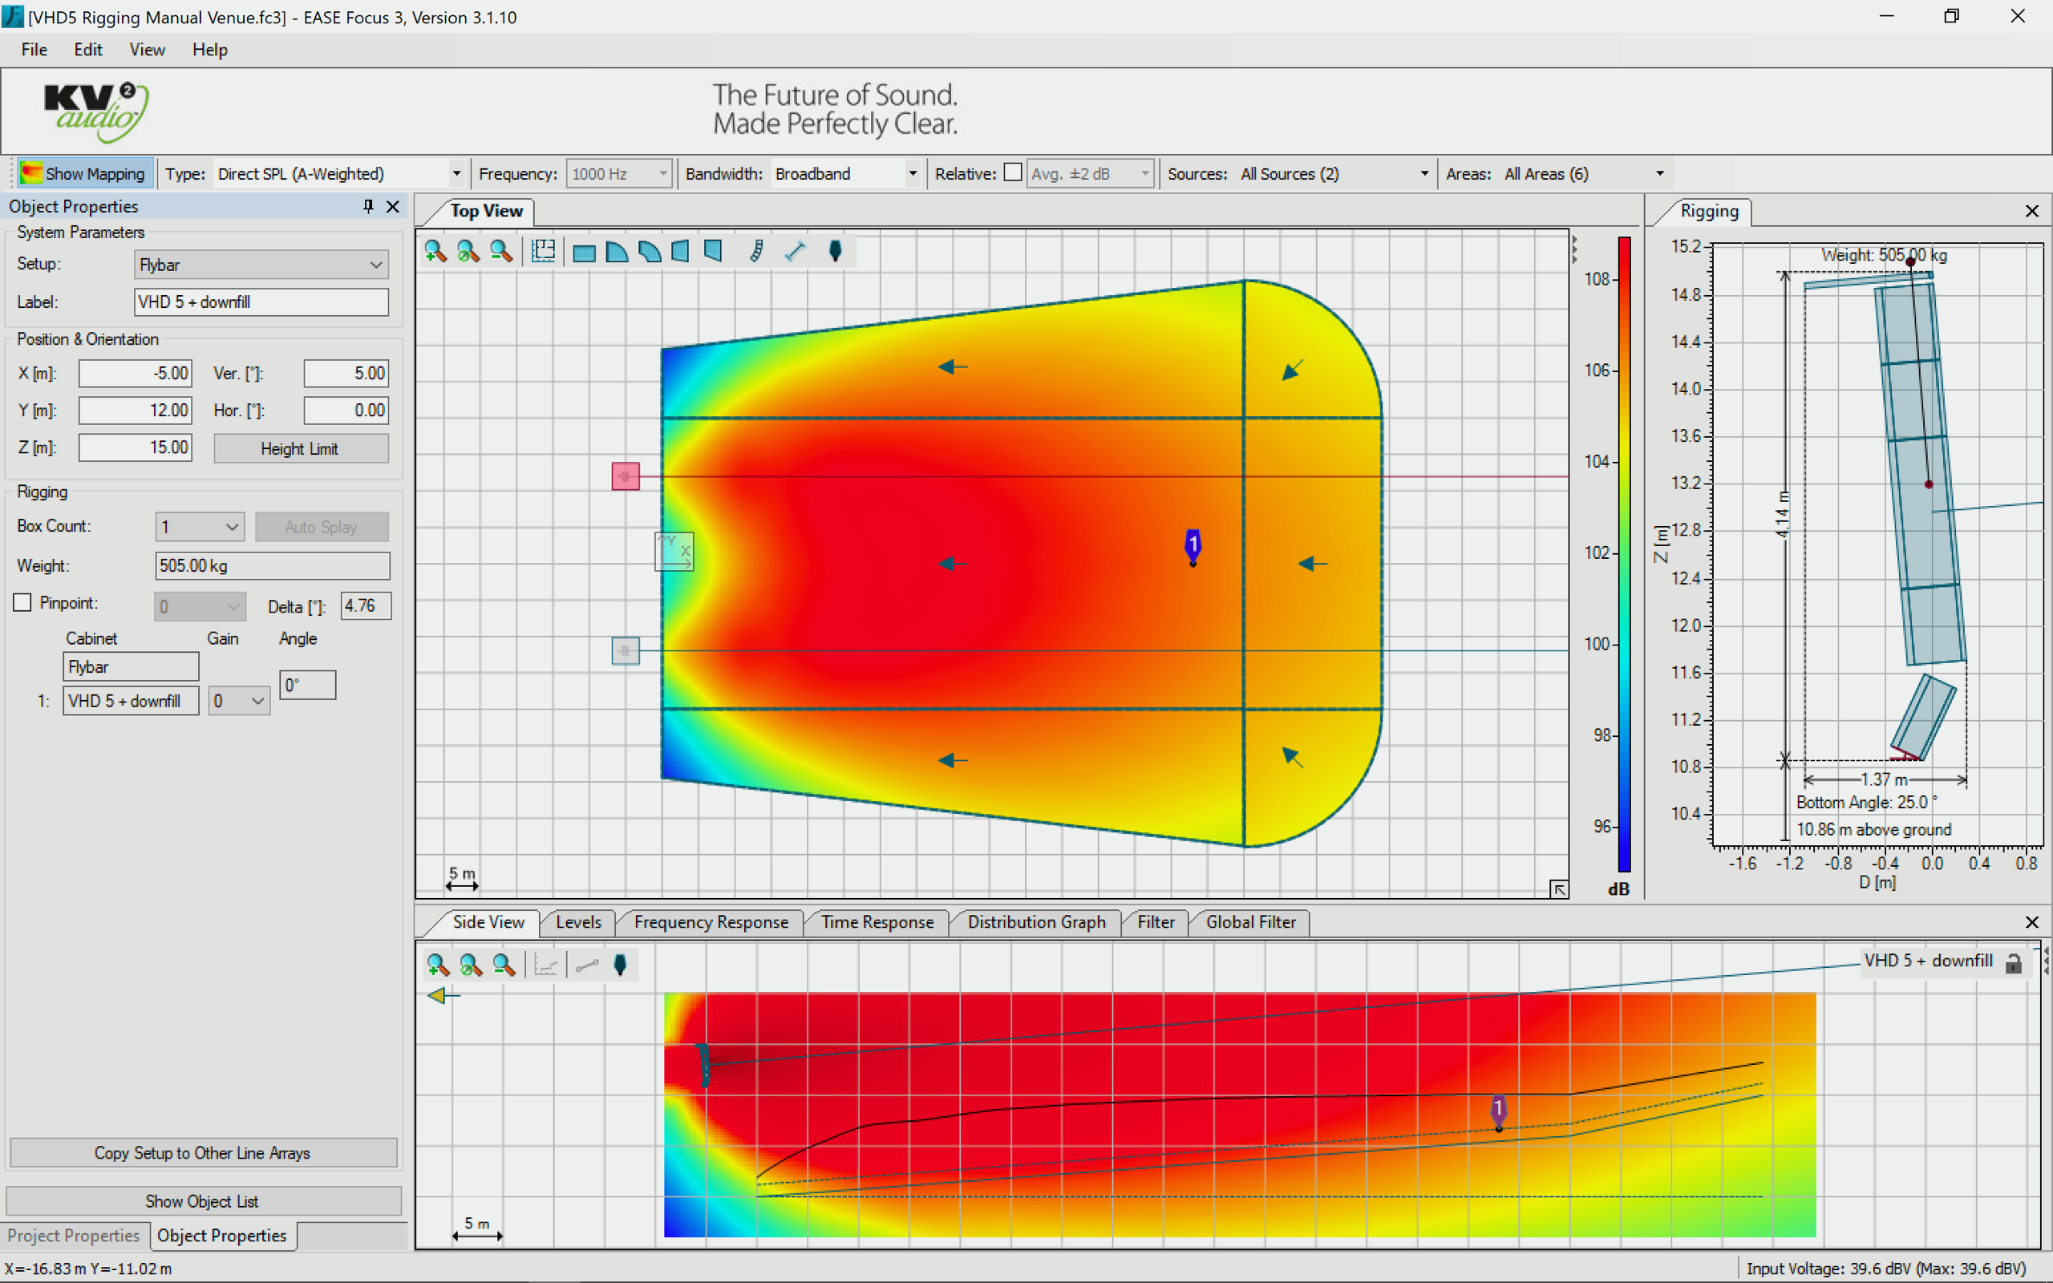The width and height of the screenshot is (2053, 1283).
Task: Enable the Relative checkbox
Action: pyautogui.click(x=1013, y=172)
